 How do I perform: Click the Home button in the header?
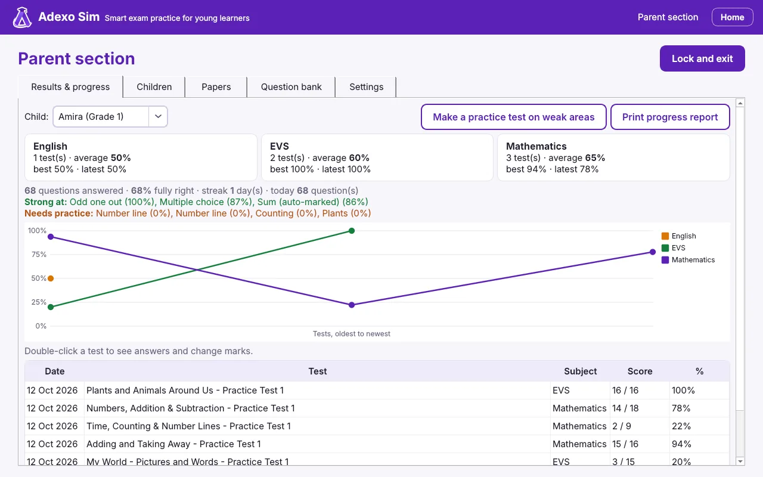[732, 17]
